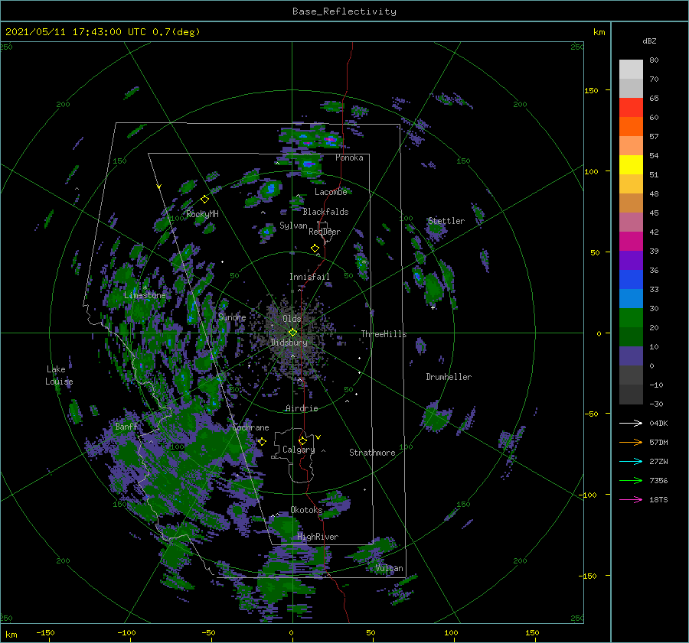
Task: Click the Lake Louise label
Action: pyautogui.click(x=59, y=375)
